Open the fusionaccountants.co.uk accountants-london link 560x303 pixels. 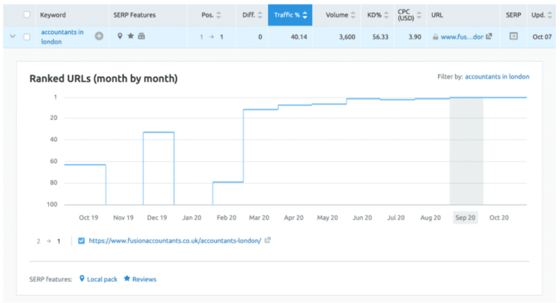click(x=175, y=241)
